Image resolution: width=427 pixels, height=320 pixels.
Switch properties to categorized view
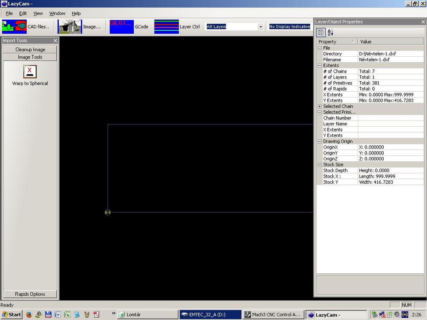(x=321, y=32)
